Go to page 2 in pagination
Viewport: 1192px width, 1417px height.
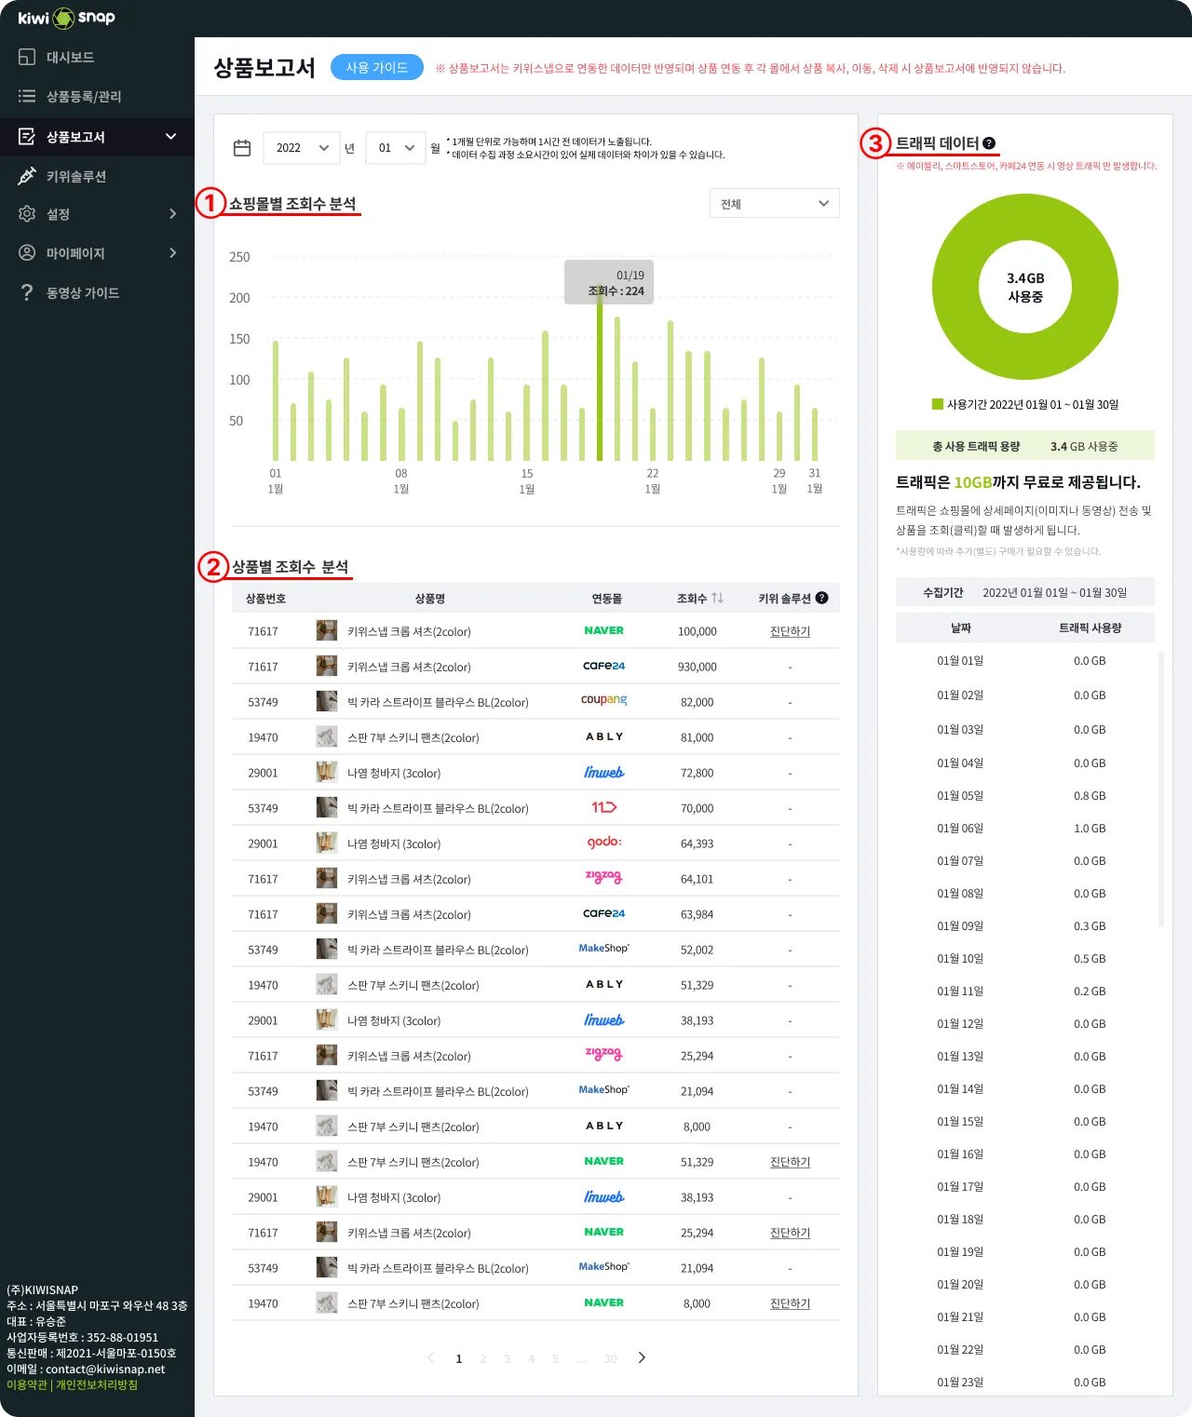coord(482,1358)
